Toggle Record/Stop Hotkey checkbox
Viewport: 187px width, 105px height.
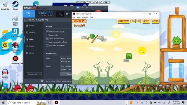pyautogui.click(x=47, y=31)
